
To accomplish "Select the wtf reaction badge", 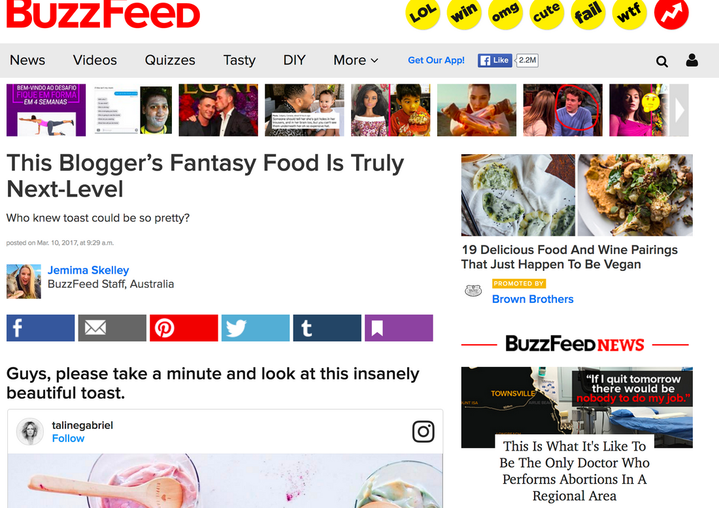I will [629, 14].
